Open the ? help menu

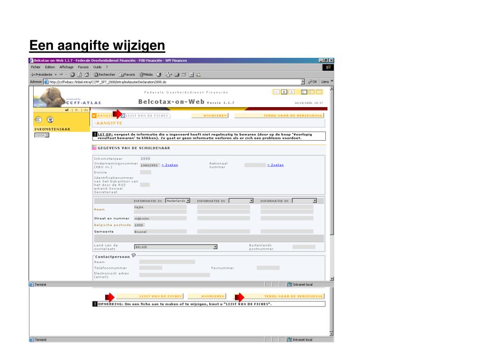107,67
